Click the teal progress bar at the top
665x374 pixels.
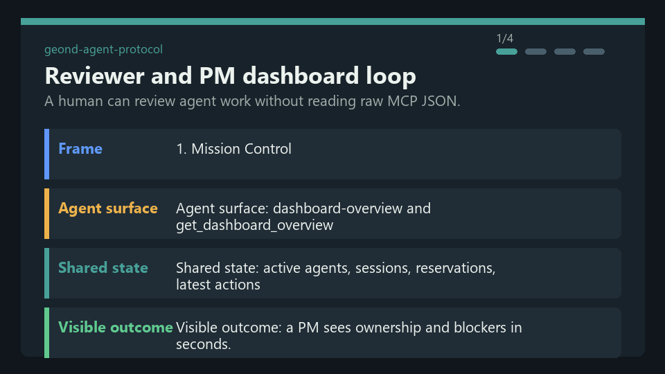coord(333,21)
